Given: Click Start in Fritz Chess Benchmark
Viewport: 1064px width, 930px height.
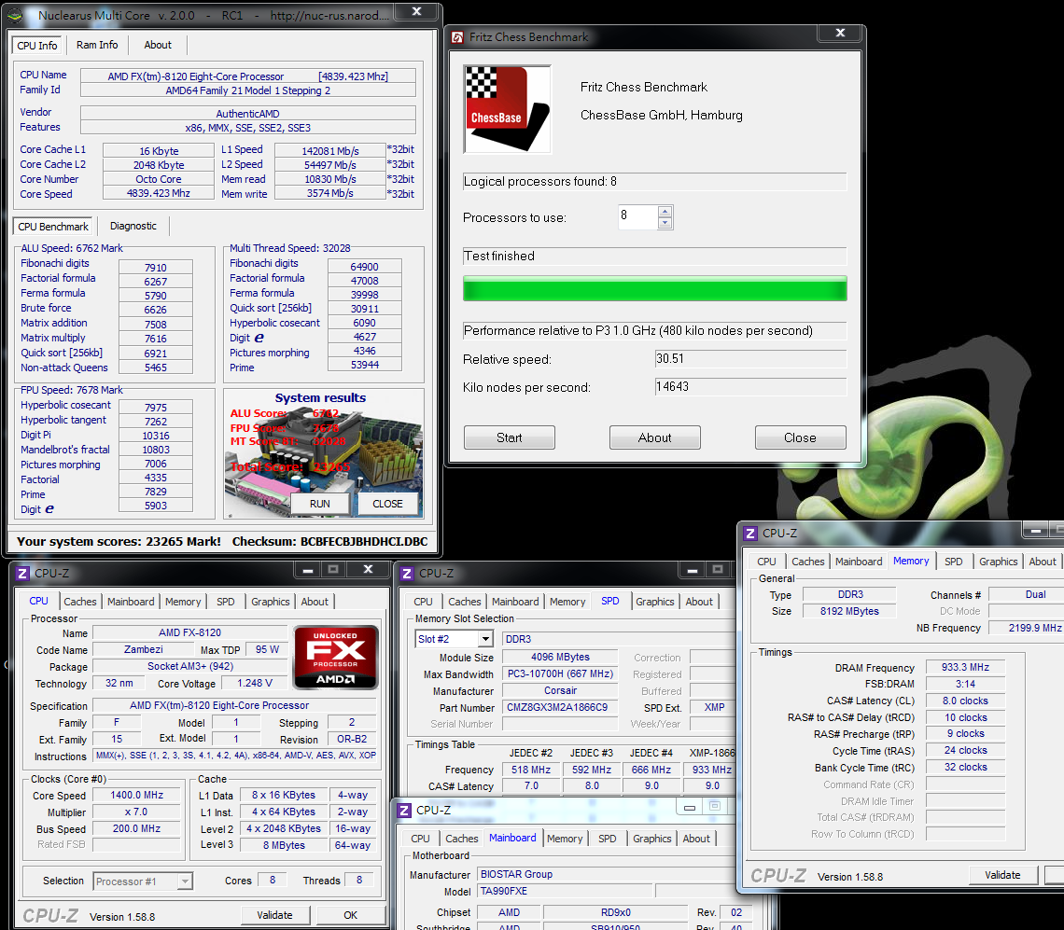Looking at the screenshot, I should tap(509, 437).
